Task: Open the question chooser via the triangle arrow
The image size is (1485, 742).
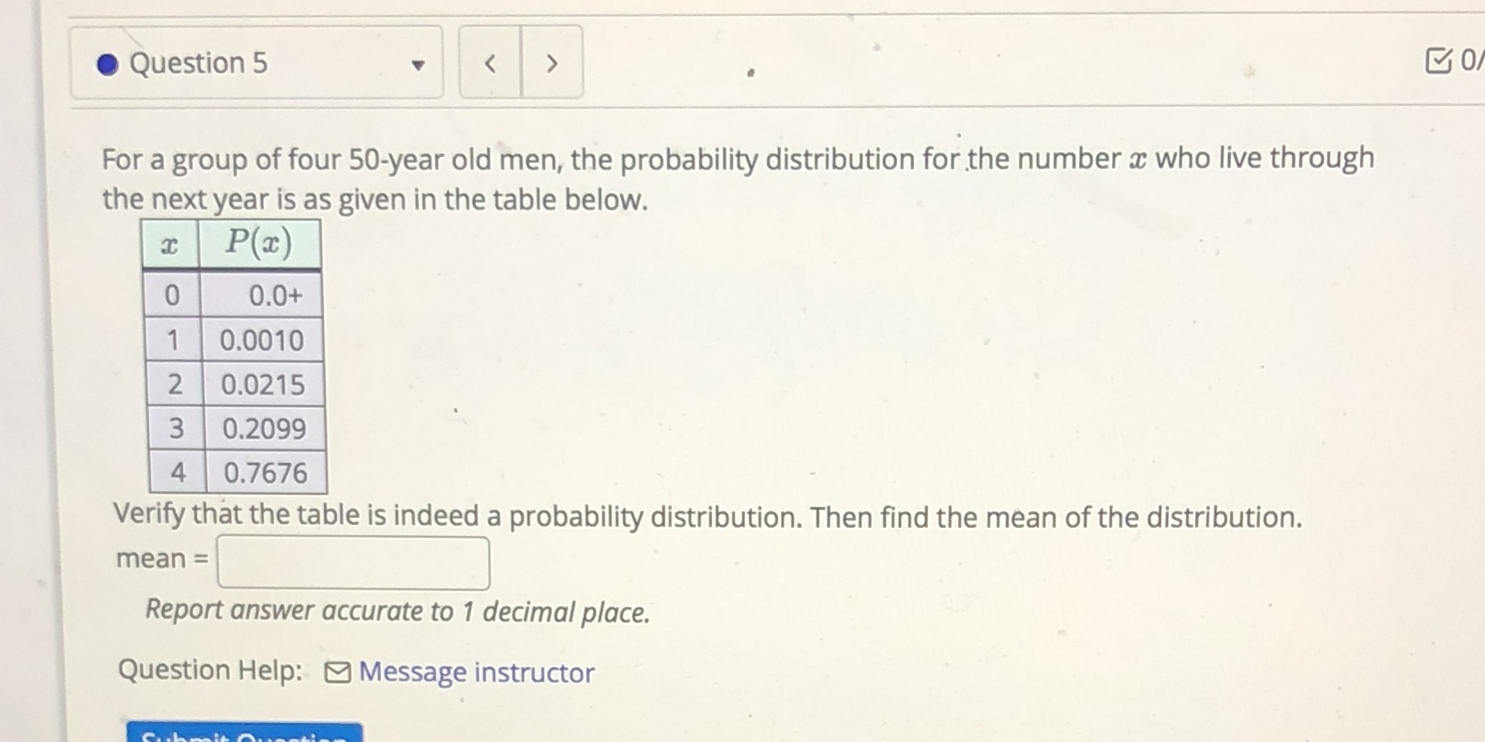Action: [419, 64]
